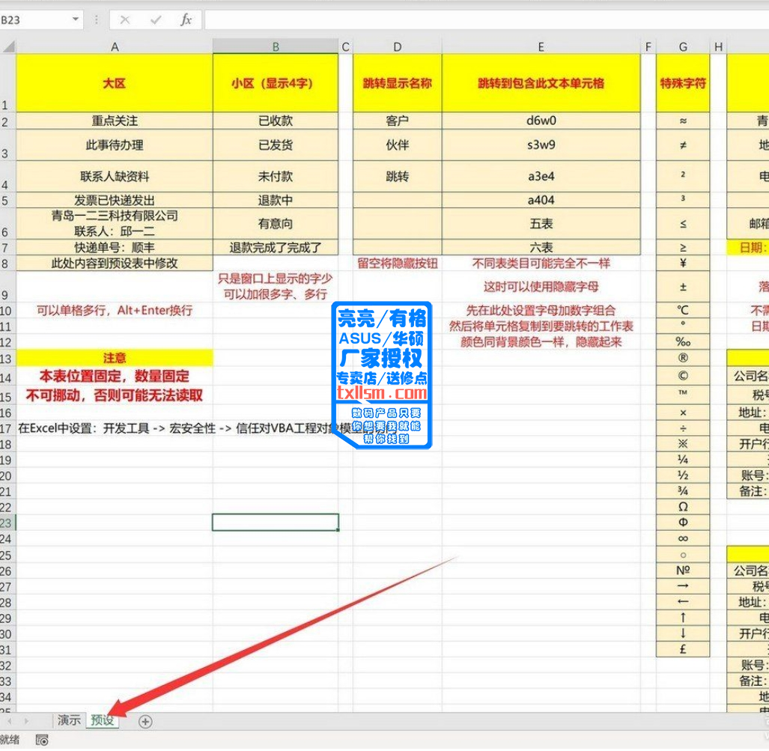769x751 pixels.
Task: Click the Cancel X icon in formula bar
Action: (x=125, y=20)
